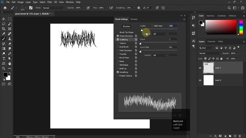Screen dimensions: 246x138
Task: Select the Path Selection tool
Action: pos(10,59)
